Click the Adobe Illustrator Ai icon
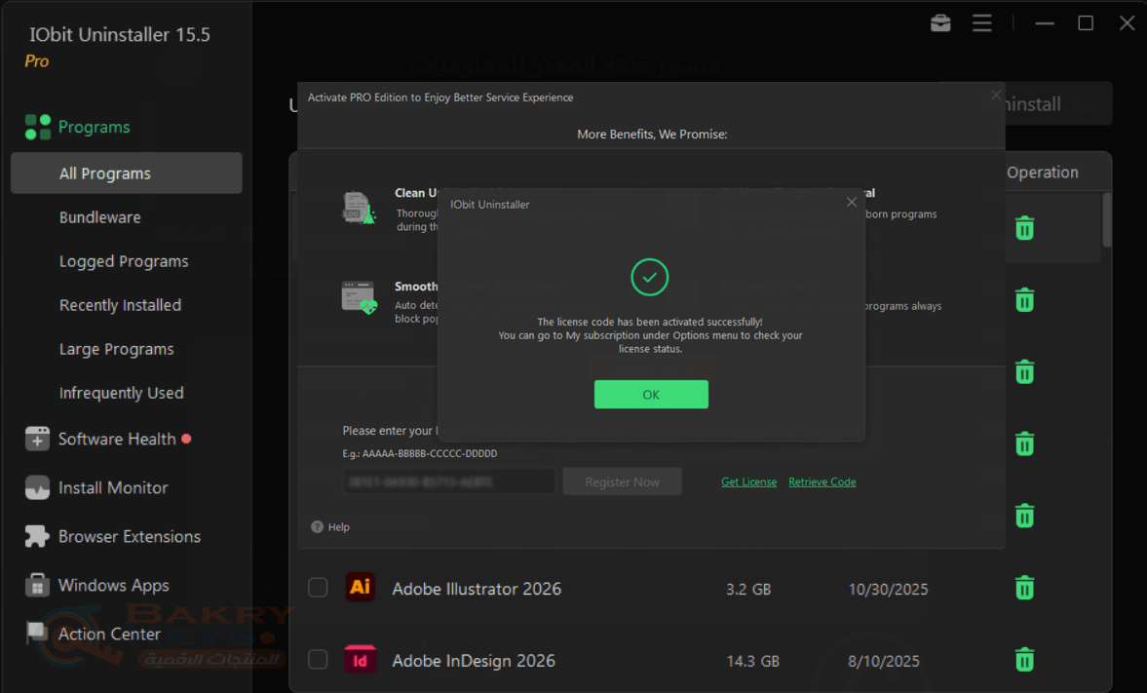Image resolution: width=1147 pixels, height=693 pixels. (360, 587)
